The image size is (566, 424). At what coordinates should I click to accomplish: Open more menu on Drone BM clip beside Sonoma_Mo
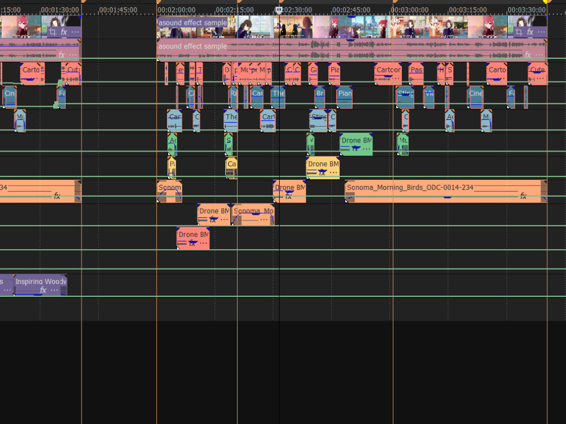click(224, 219)
